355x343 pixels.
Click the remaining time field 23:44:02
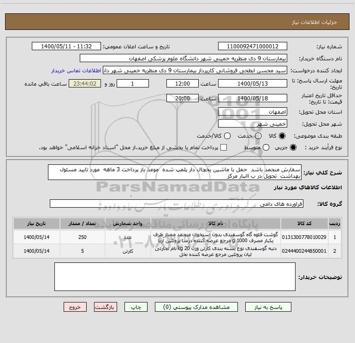coord(85,83)
